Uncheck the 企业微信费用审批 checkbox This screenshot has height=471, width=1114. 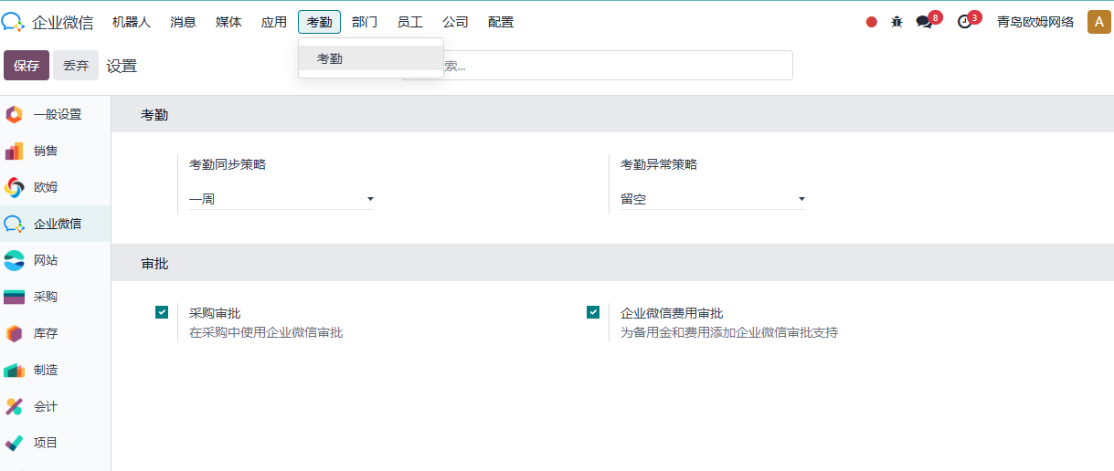click(x=593, y=312)
